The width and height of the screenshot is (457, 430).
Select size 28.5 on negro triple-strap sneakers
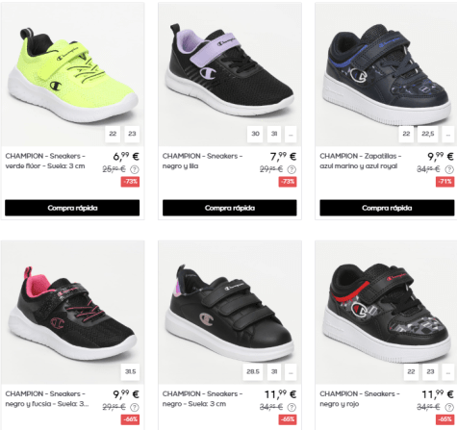[x=253, y=371]
